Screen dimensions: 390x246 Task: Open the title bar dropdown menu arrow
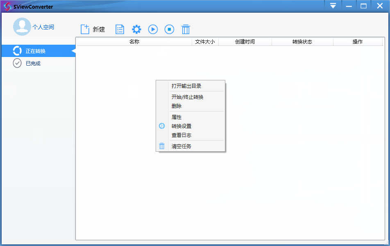[333, 6]
